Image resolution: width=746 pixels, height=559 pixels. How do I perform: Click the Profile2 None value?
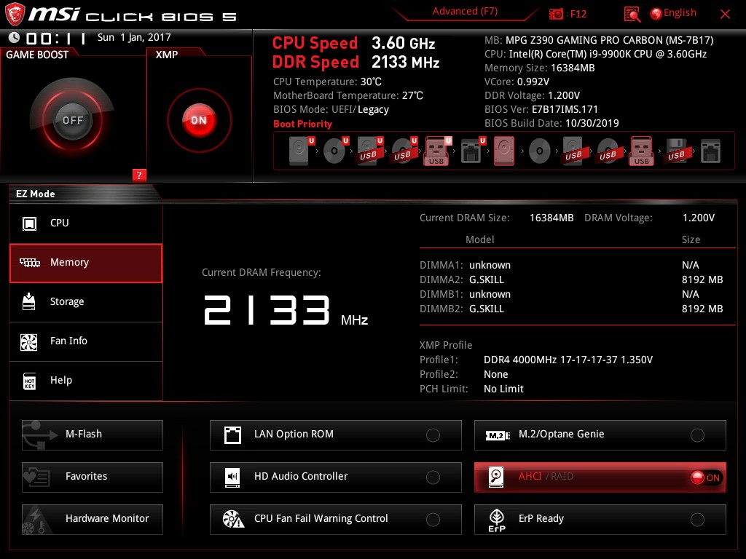tap(495, 375)
